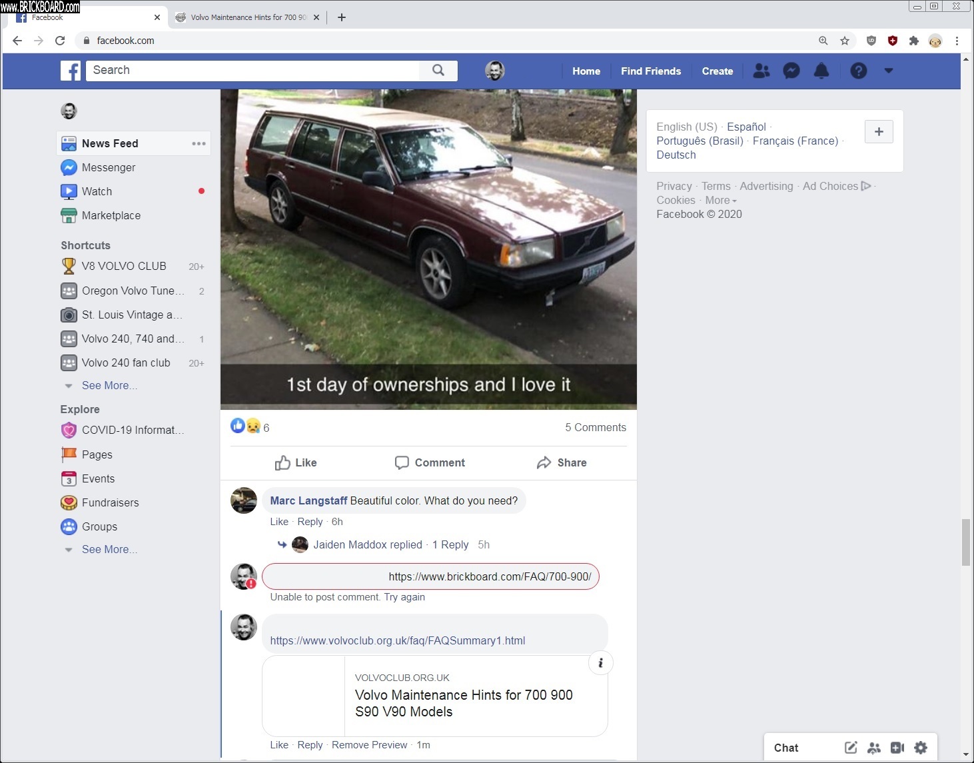Open Messenger icon in Facebook top bar
The width and height of the screenshot is (974, 763).
point(791,71)
